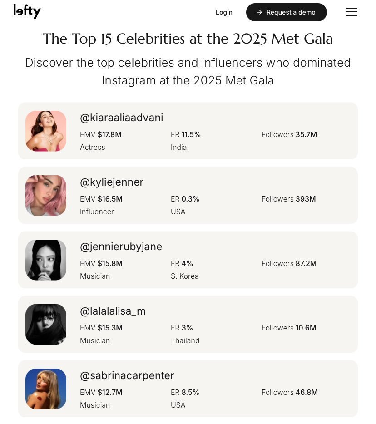Click the @sabrinacarpenter username

(127, 375)
